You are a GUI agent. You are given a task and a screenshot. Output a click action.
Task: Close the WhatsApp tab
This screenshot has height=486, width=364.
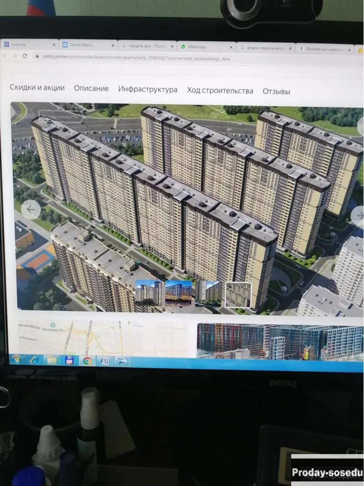[x=231, y=47]
